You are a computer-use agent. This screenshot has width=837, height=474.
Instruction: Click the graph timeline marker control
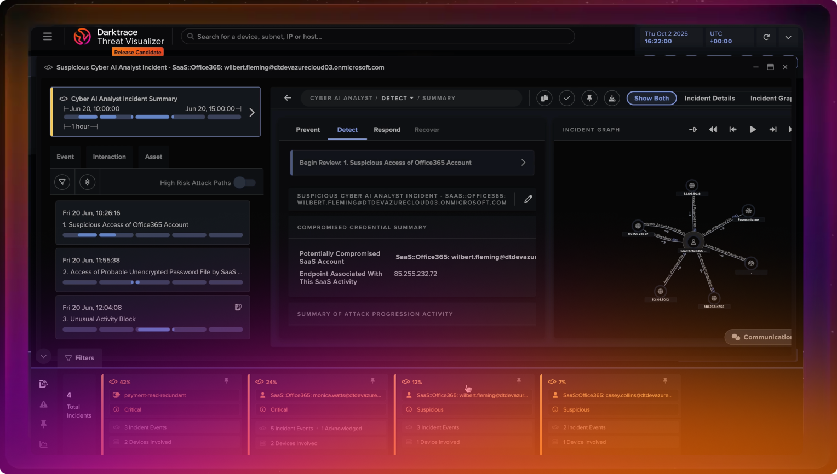(693, 130)
